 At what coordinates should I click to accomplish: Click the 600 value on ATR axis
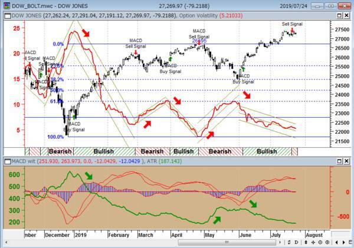point(14,174)
